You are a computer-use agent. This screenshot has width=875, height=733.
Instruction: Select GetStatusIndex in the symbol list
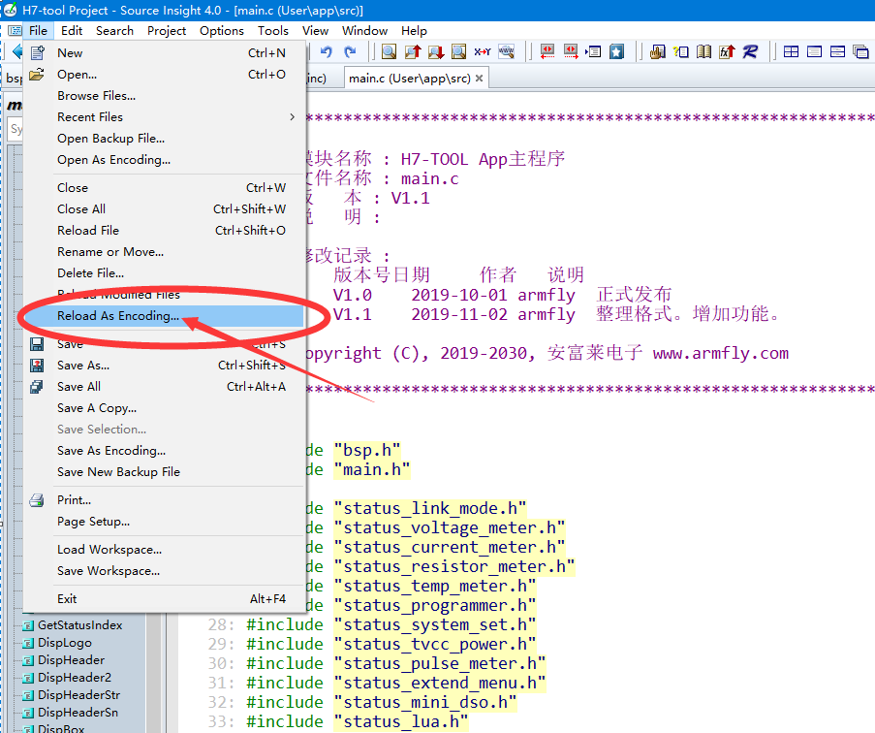(x=79, y=625)
